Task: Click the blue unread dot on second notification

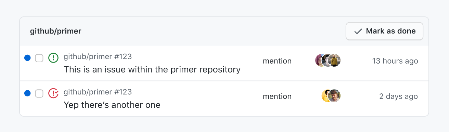Action: (x=28, y=93)
